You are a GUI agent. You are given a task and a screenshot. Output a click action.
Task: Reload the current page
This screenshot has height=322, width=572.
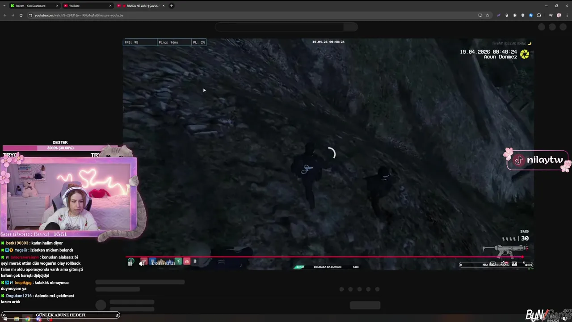[x=21, y=15]
